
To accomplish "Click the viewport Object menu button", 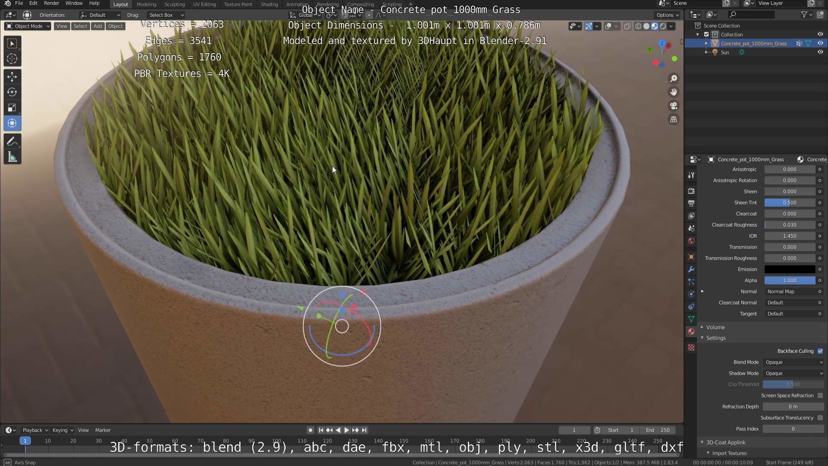I will coord(115,26).
